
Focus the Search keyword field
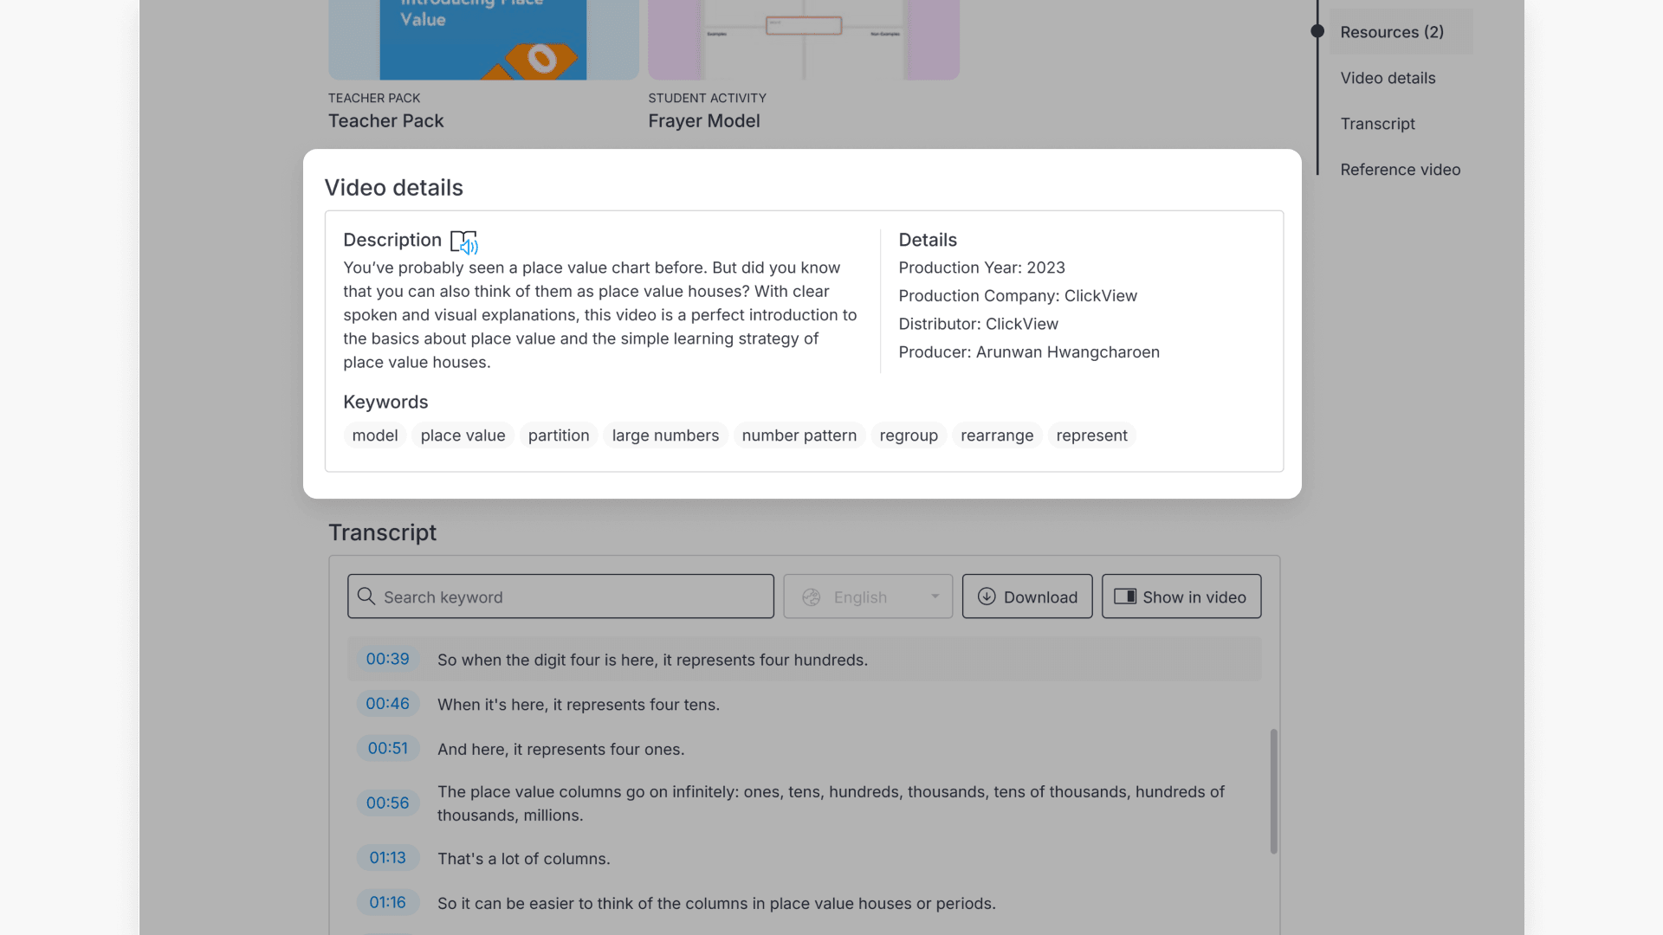[560, 596]
